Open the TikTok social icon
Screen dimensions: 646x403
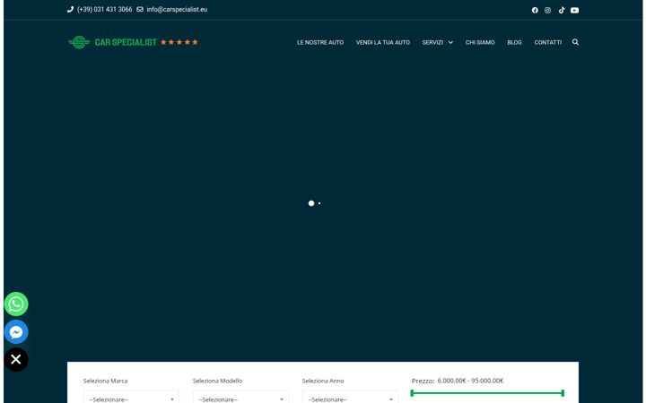click(561, 10)
